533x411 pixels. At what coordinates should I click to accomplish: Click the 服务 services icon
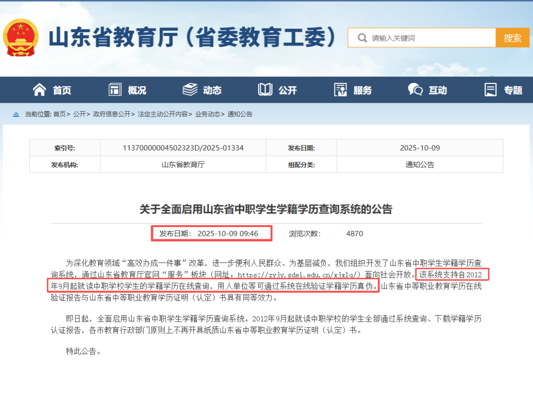click(340, 89)
